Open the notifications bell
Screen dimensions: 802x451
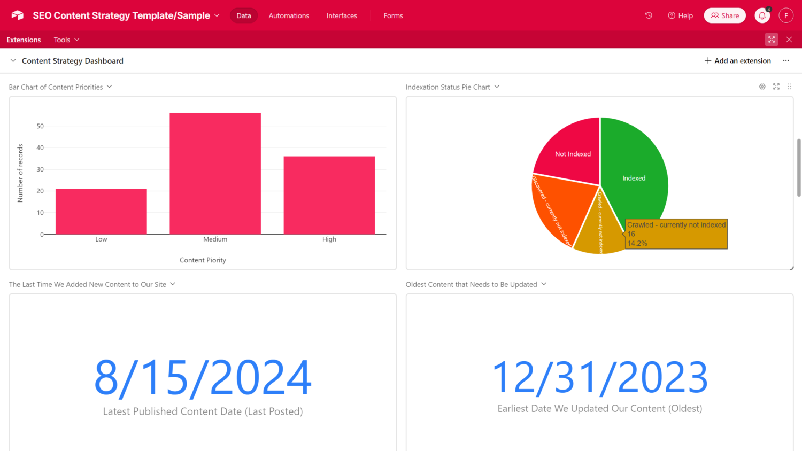coord(762,15)
